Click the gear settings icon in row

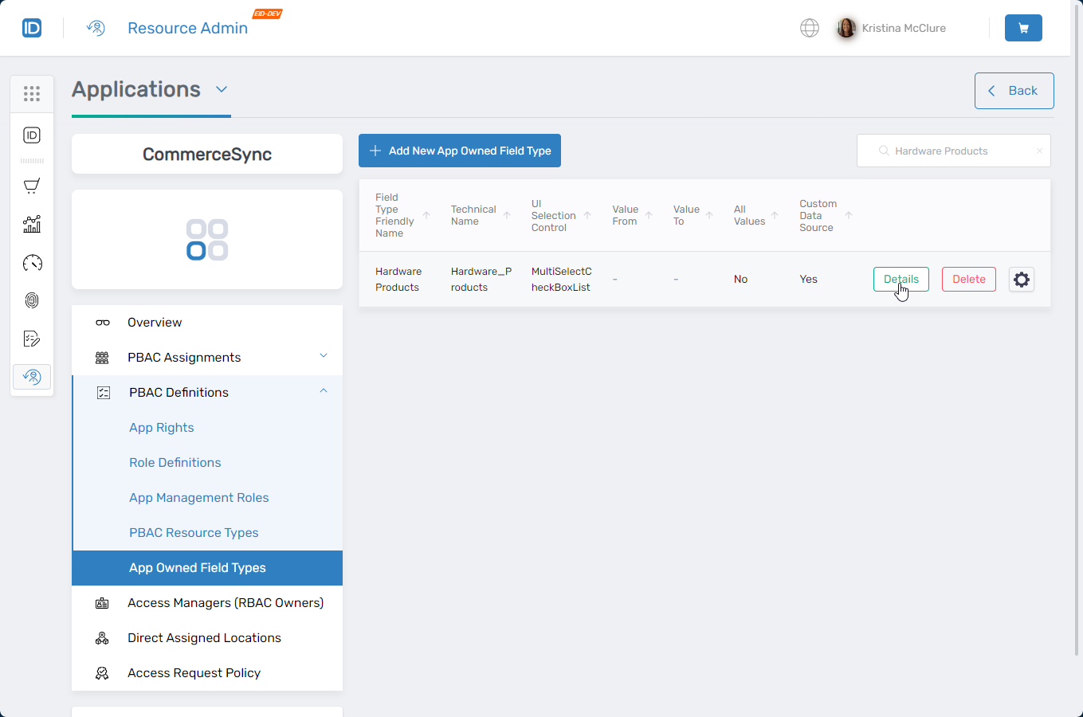pos(1021,280)
